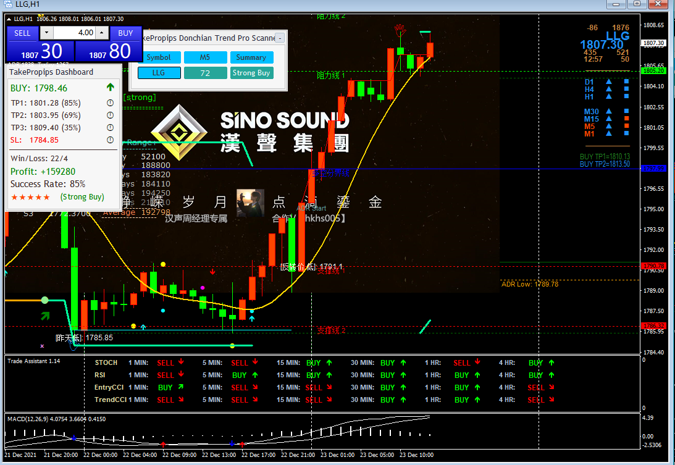Click the orange square in the M5 row
The height and width of the screenshot is (465, 675).
coord(626,126)
